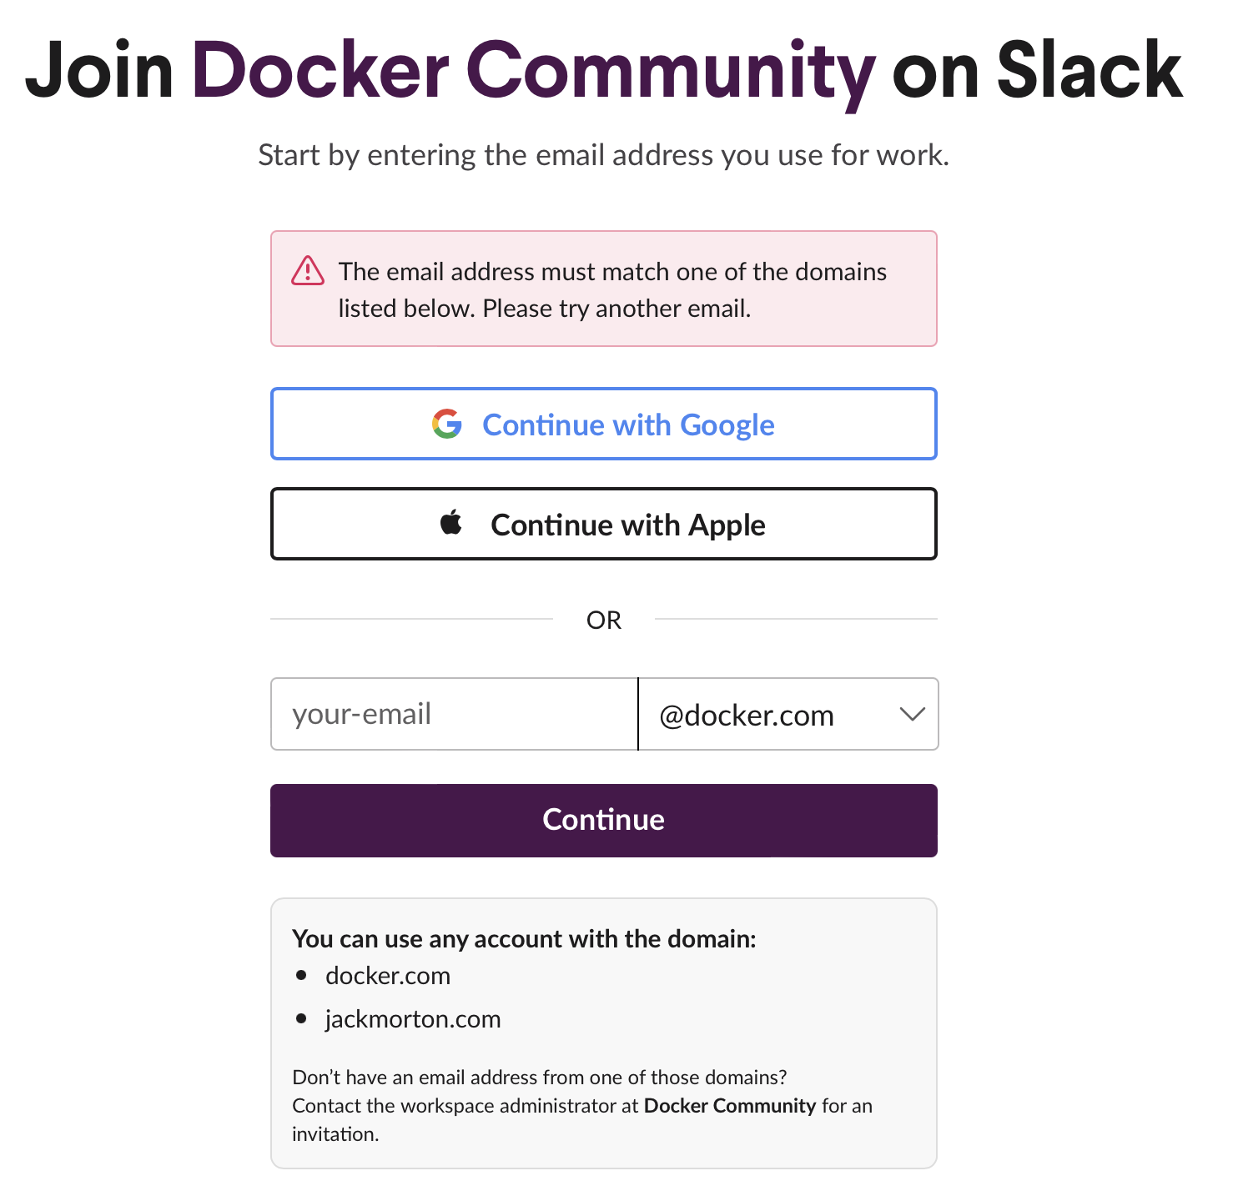Image resolution: width=1243 pixels, height=1201 pixels.
Task: Select Continue with Google
Action: click(603, 424)
